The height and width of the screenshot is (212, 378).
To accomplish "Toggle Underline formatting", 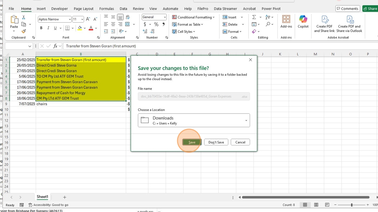I will 55,28.
